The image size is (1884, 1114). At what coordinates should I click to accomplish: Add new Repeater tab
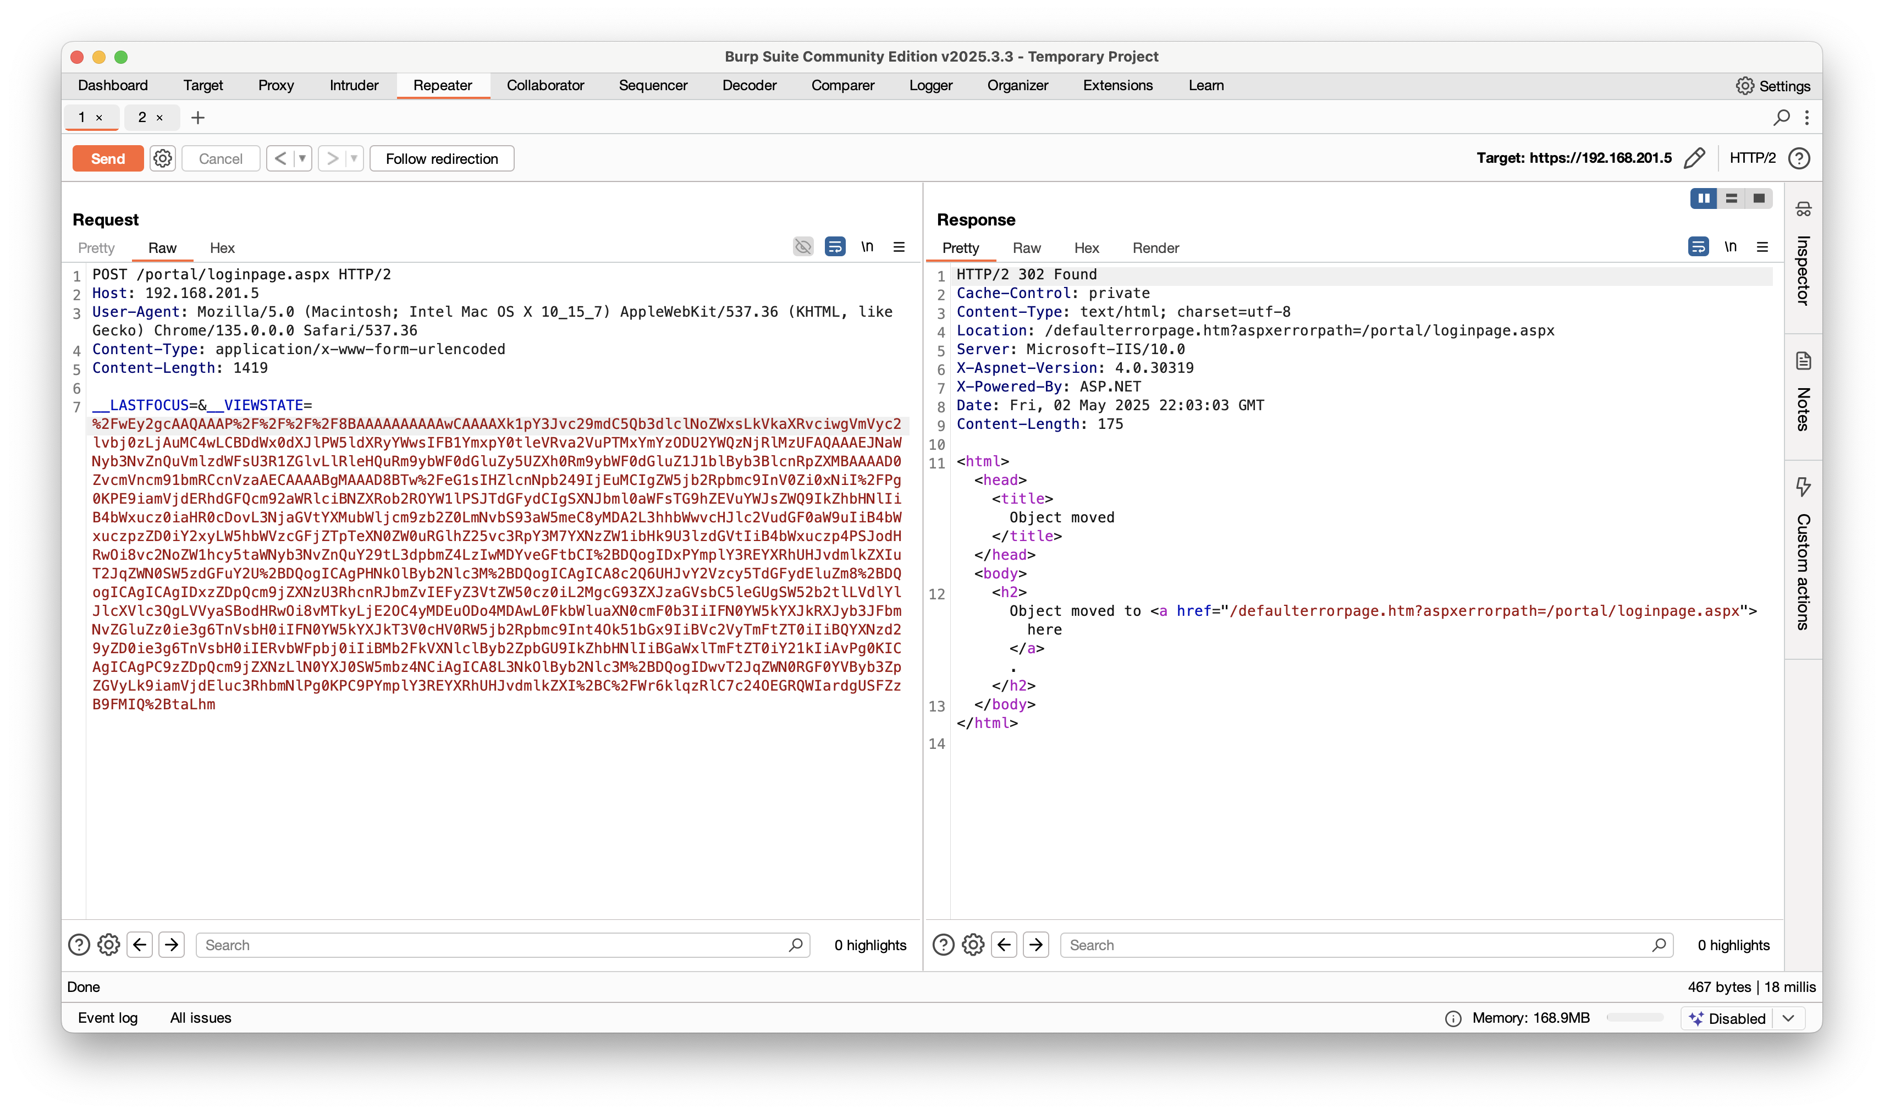[x=197, y=118]
